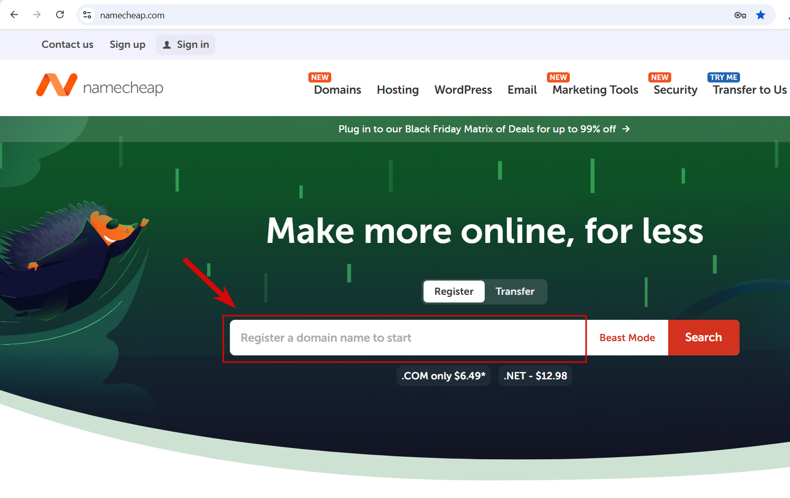Click the bookmark star icon
The image size is (790, 498).
(x=761, y=15)
